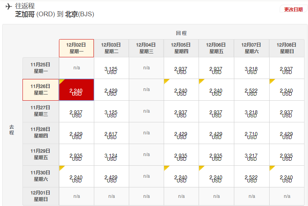308x206 pixels.
Task: Select return date 12月02日 星期一 header
Action: (x=76, y=48)
